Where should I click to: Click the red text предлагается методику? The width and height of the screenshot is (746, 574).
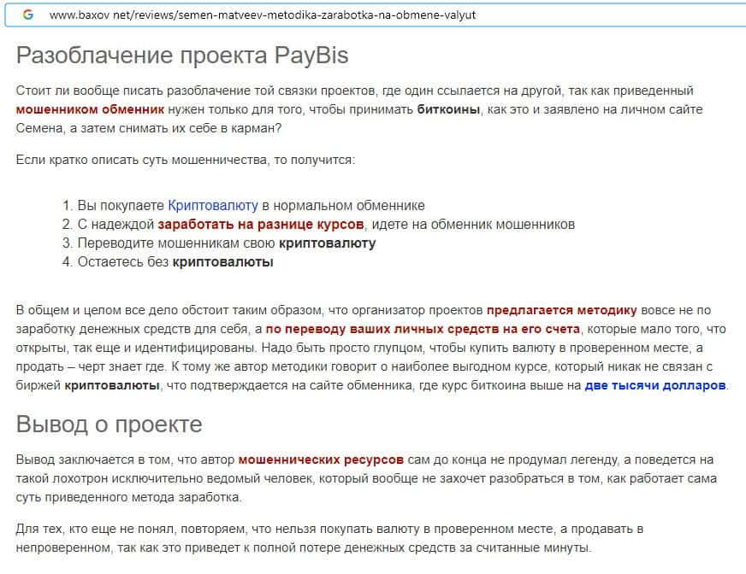561,310
